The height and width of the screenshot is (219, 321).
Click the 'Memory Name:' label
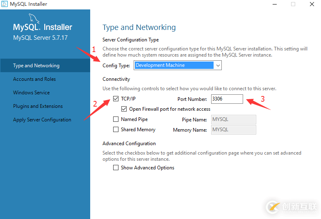[190, 130]
